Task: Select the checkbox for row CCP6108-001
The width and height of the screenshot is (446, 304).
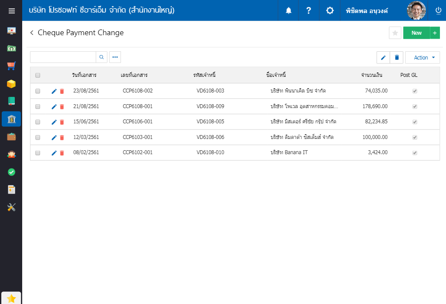Action: tap(37, 106)
